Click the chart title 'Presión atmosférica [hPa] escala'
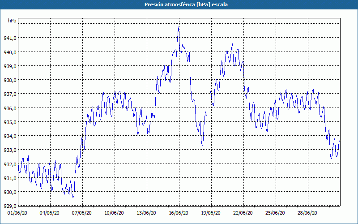Image resolution: width=358 pixels, height=224 pixels. point(186,4)
